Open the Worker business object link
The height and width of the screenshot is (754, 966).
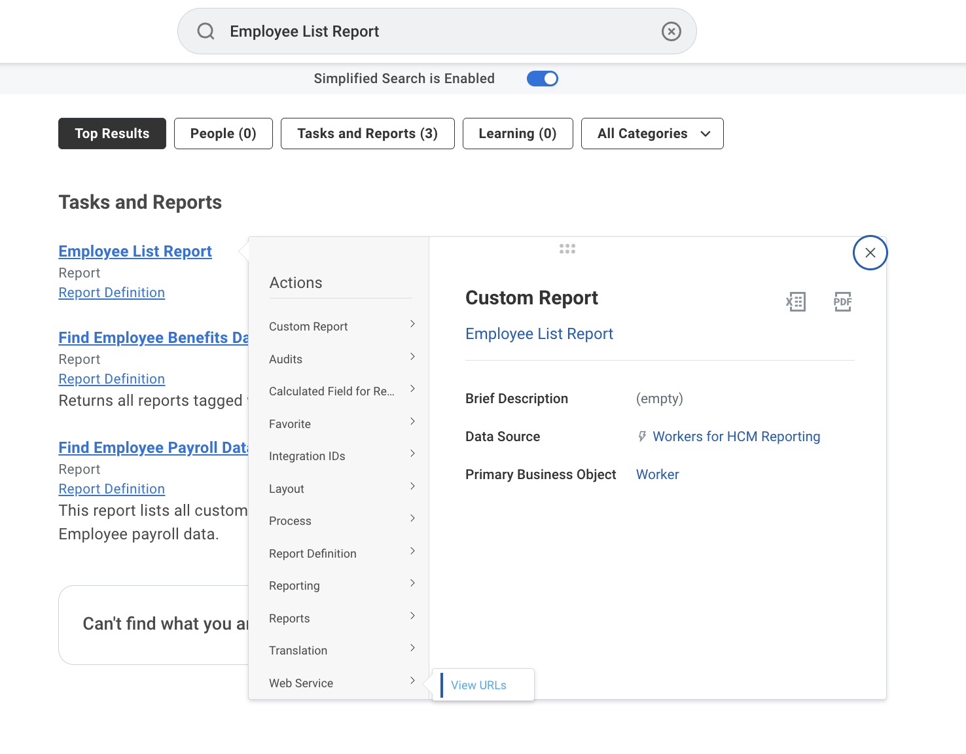[657, 475]
